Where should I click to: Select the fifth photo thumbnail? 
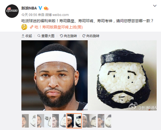click(x=89, y=121)
